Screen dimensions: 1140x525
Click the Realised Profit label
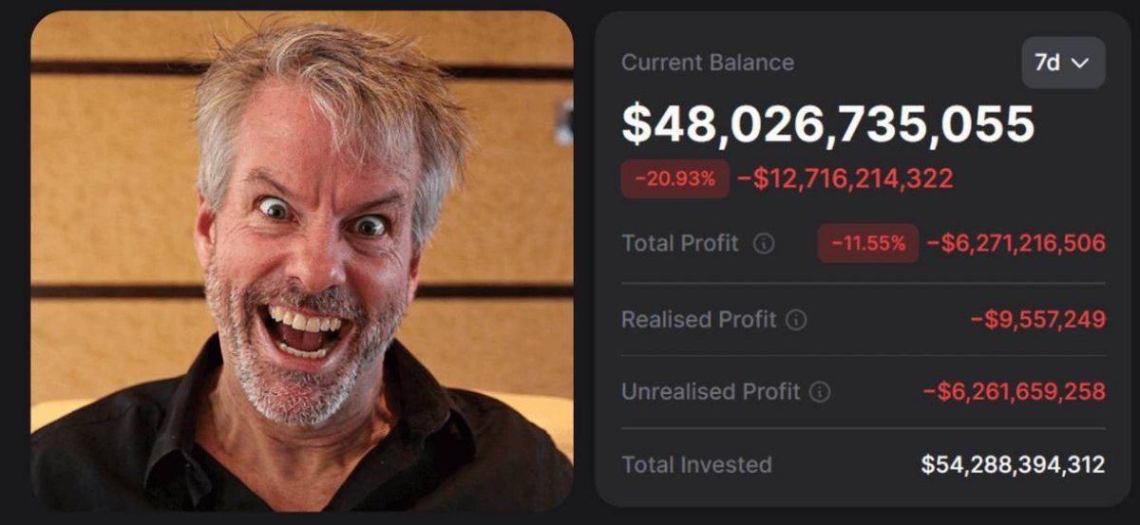(699, 320)
